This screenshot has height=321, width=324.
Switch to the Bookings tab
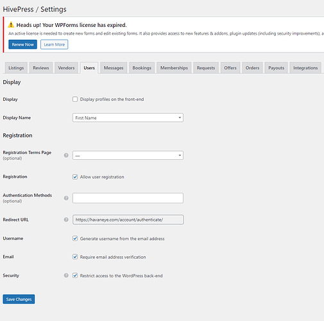142,68
